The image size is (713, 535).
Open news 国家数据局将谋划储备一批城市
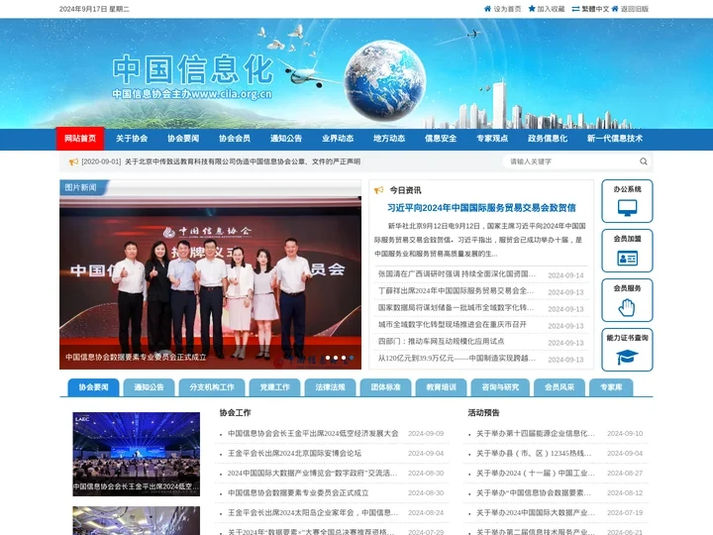[x=456, y=307]
